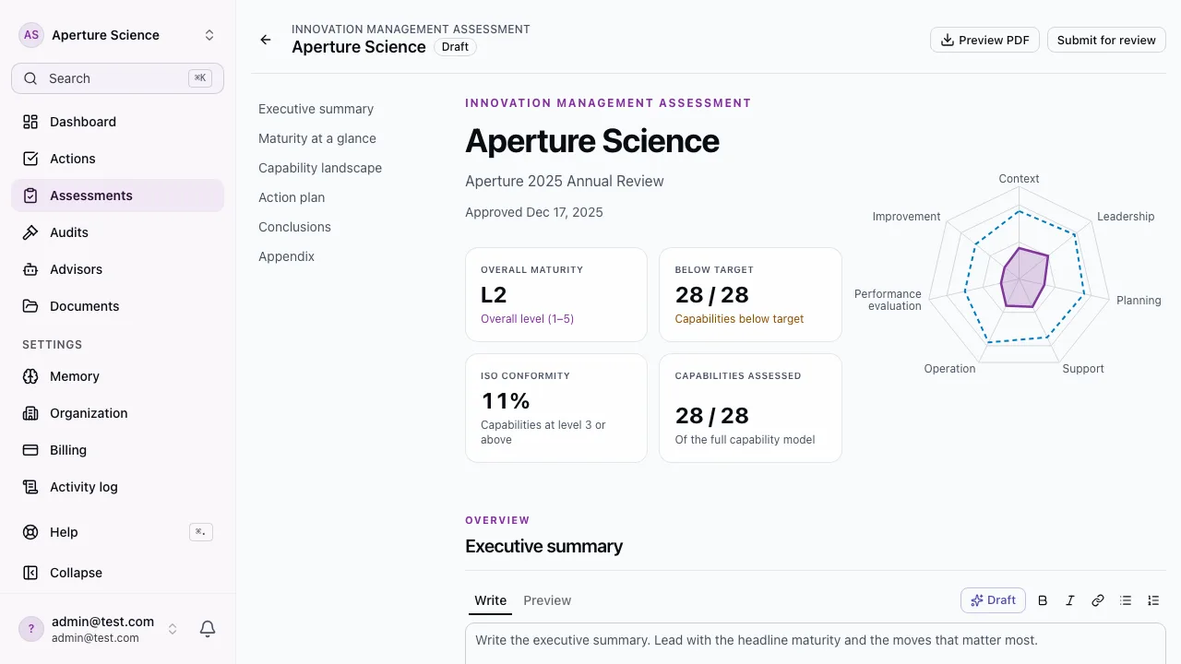This screenshot has height=664, width=1181.
Task: Expand the admin@test.com account menu
Action: [172, 629]
